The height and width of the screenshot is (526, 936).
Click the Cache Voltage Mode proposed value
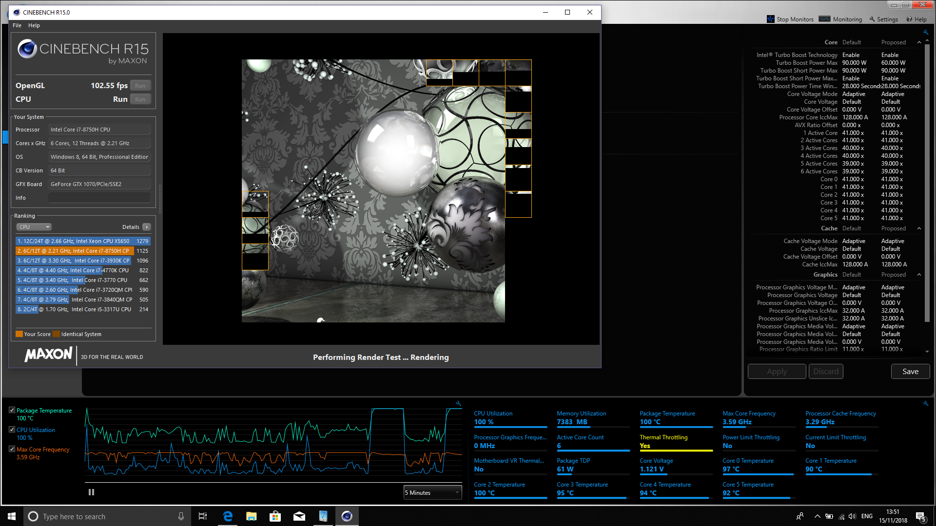tap(893, 241)
